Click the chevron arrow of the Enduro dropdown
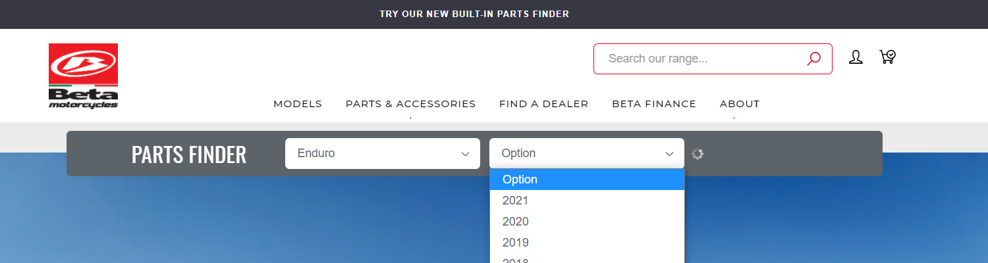Image resolution: width=988 pixels, height=263 pixels. pyautogui.click(x=466, y=154)
